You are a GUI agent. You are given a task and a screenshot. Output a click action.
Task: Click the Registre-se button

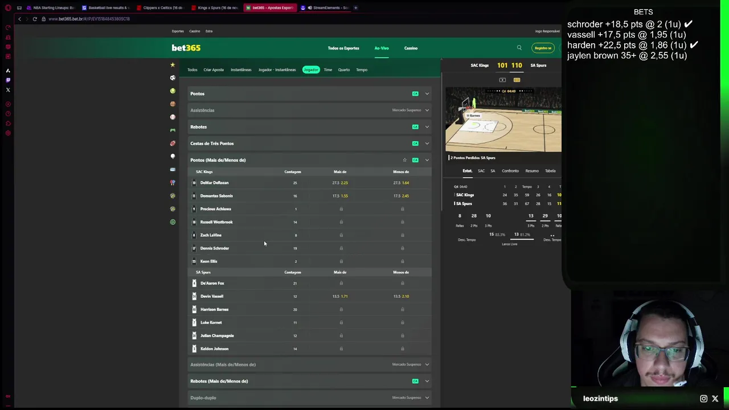click(x=543, y=48)
